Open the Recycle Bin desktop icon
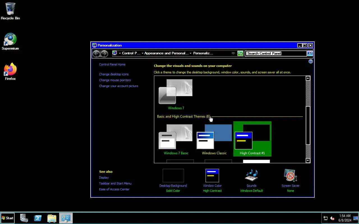The height and width of the screenshot is (224, 359). pyautogui.click(x=10, y=11)
